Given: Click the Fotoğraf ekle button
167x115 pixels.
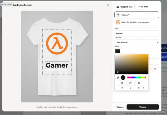Looking at the screenshot, I should [x=125, y=7].
